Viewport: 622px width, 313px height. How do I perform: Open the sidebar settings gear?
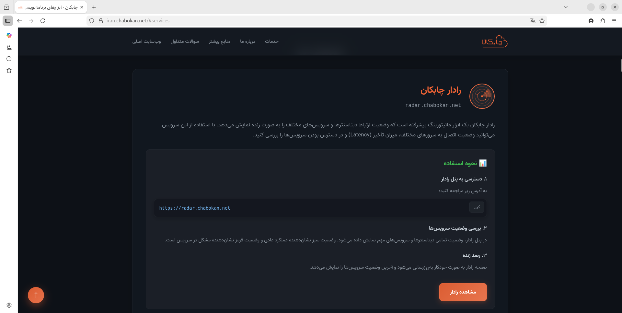click(9, 305)
